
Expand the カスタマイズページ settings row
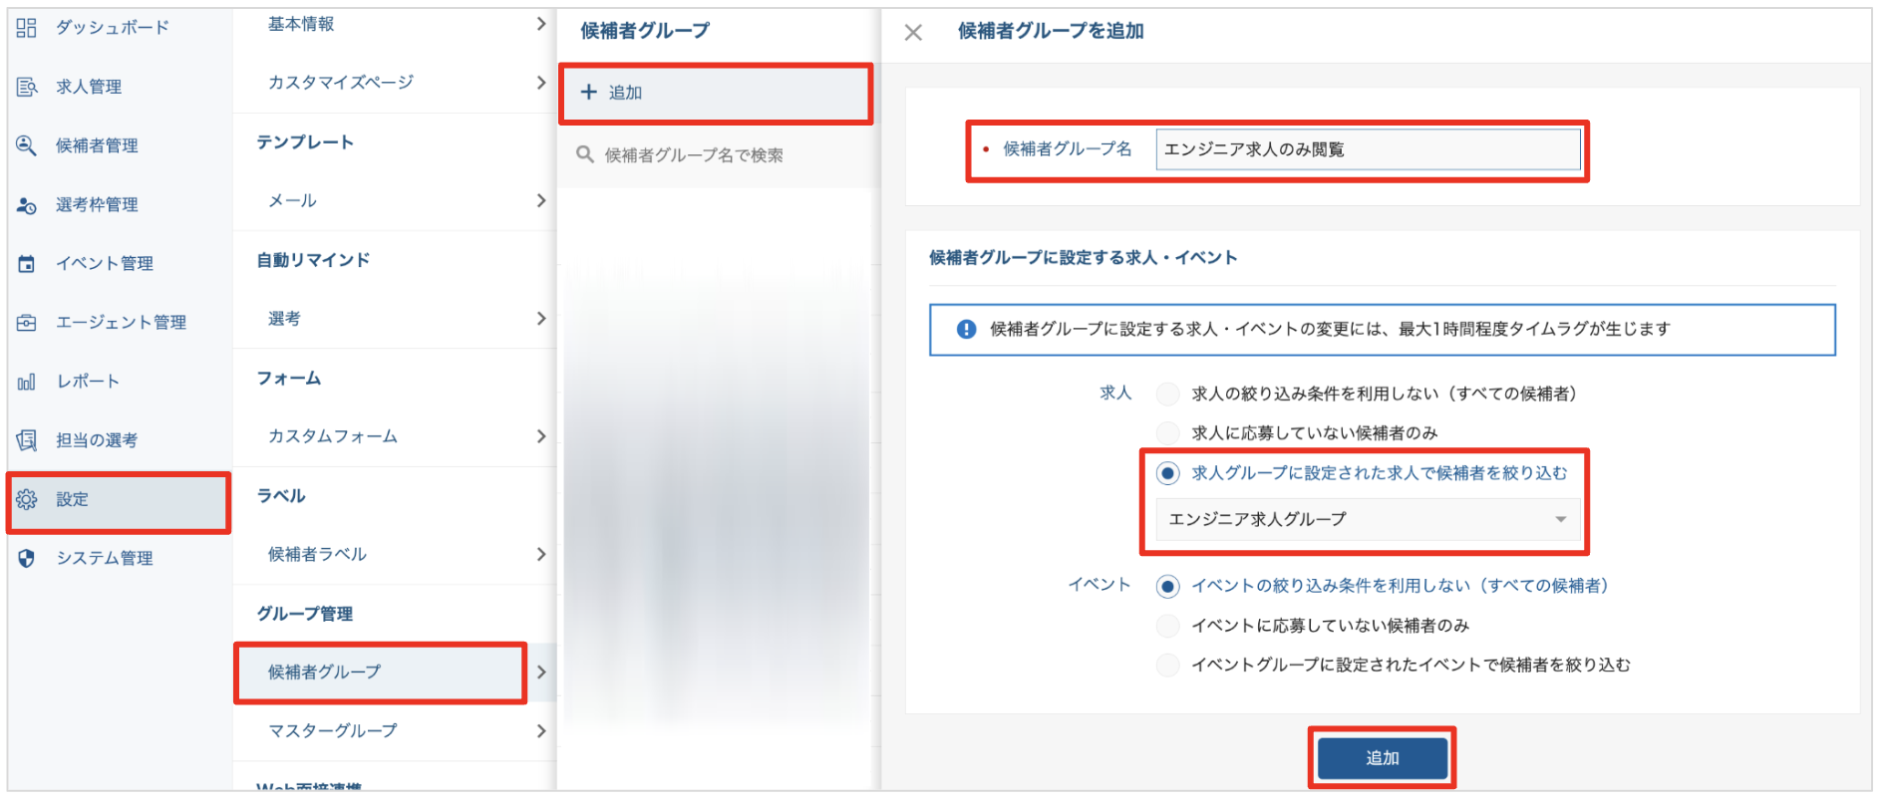(395, 83)
